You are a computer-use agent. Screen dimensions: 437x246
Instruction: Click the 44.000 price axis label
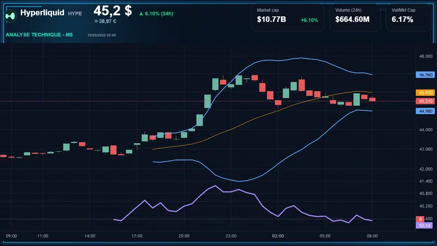point(426,130)
